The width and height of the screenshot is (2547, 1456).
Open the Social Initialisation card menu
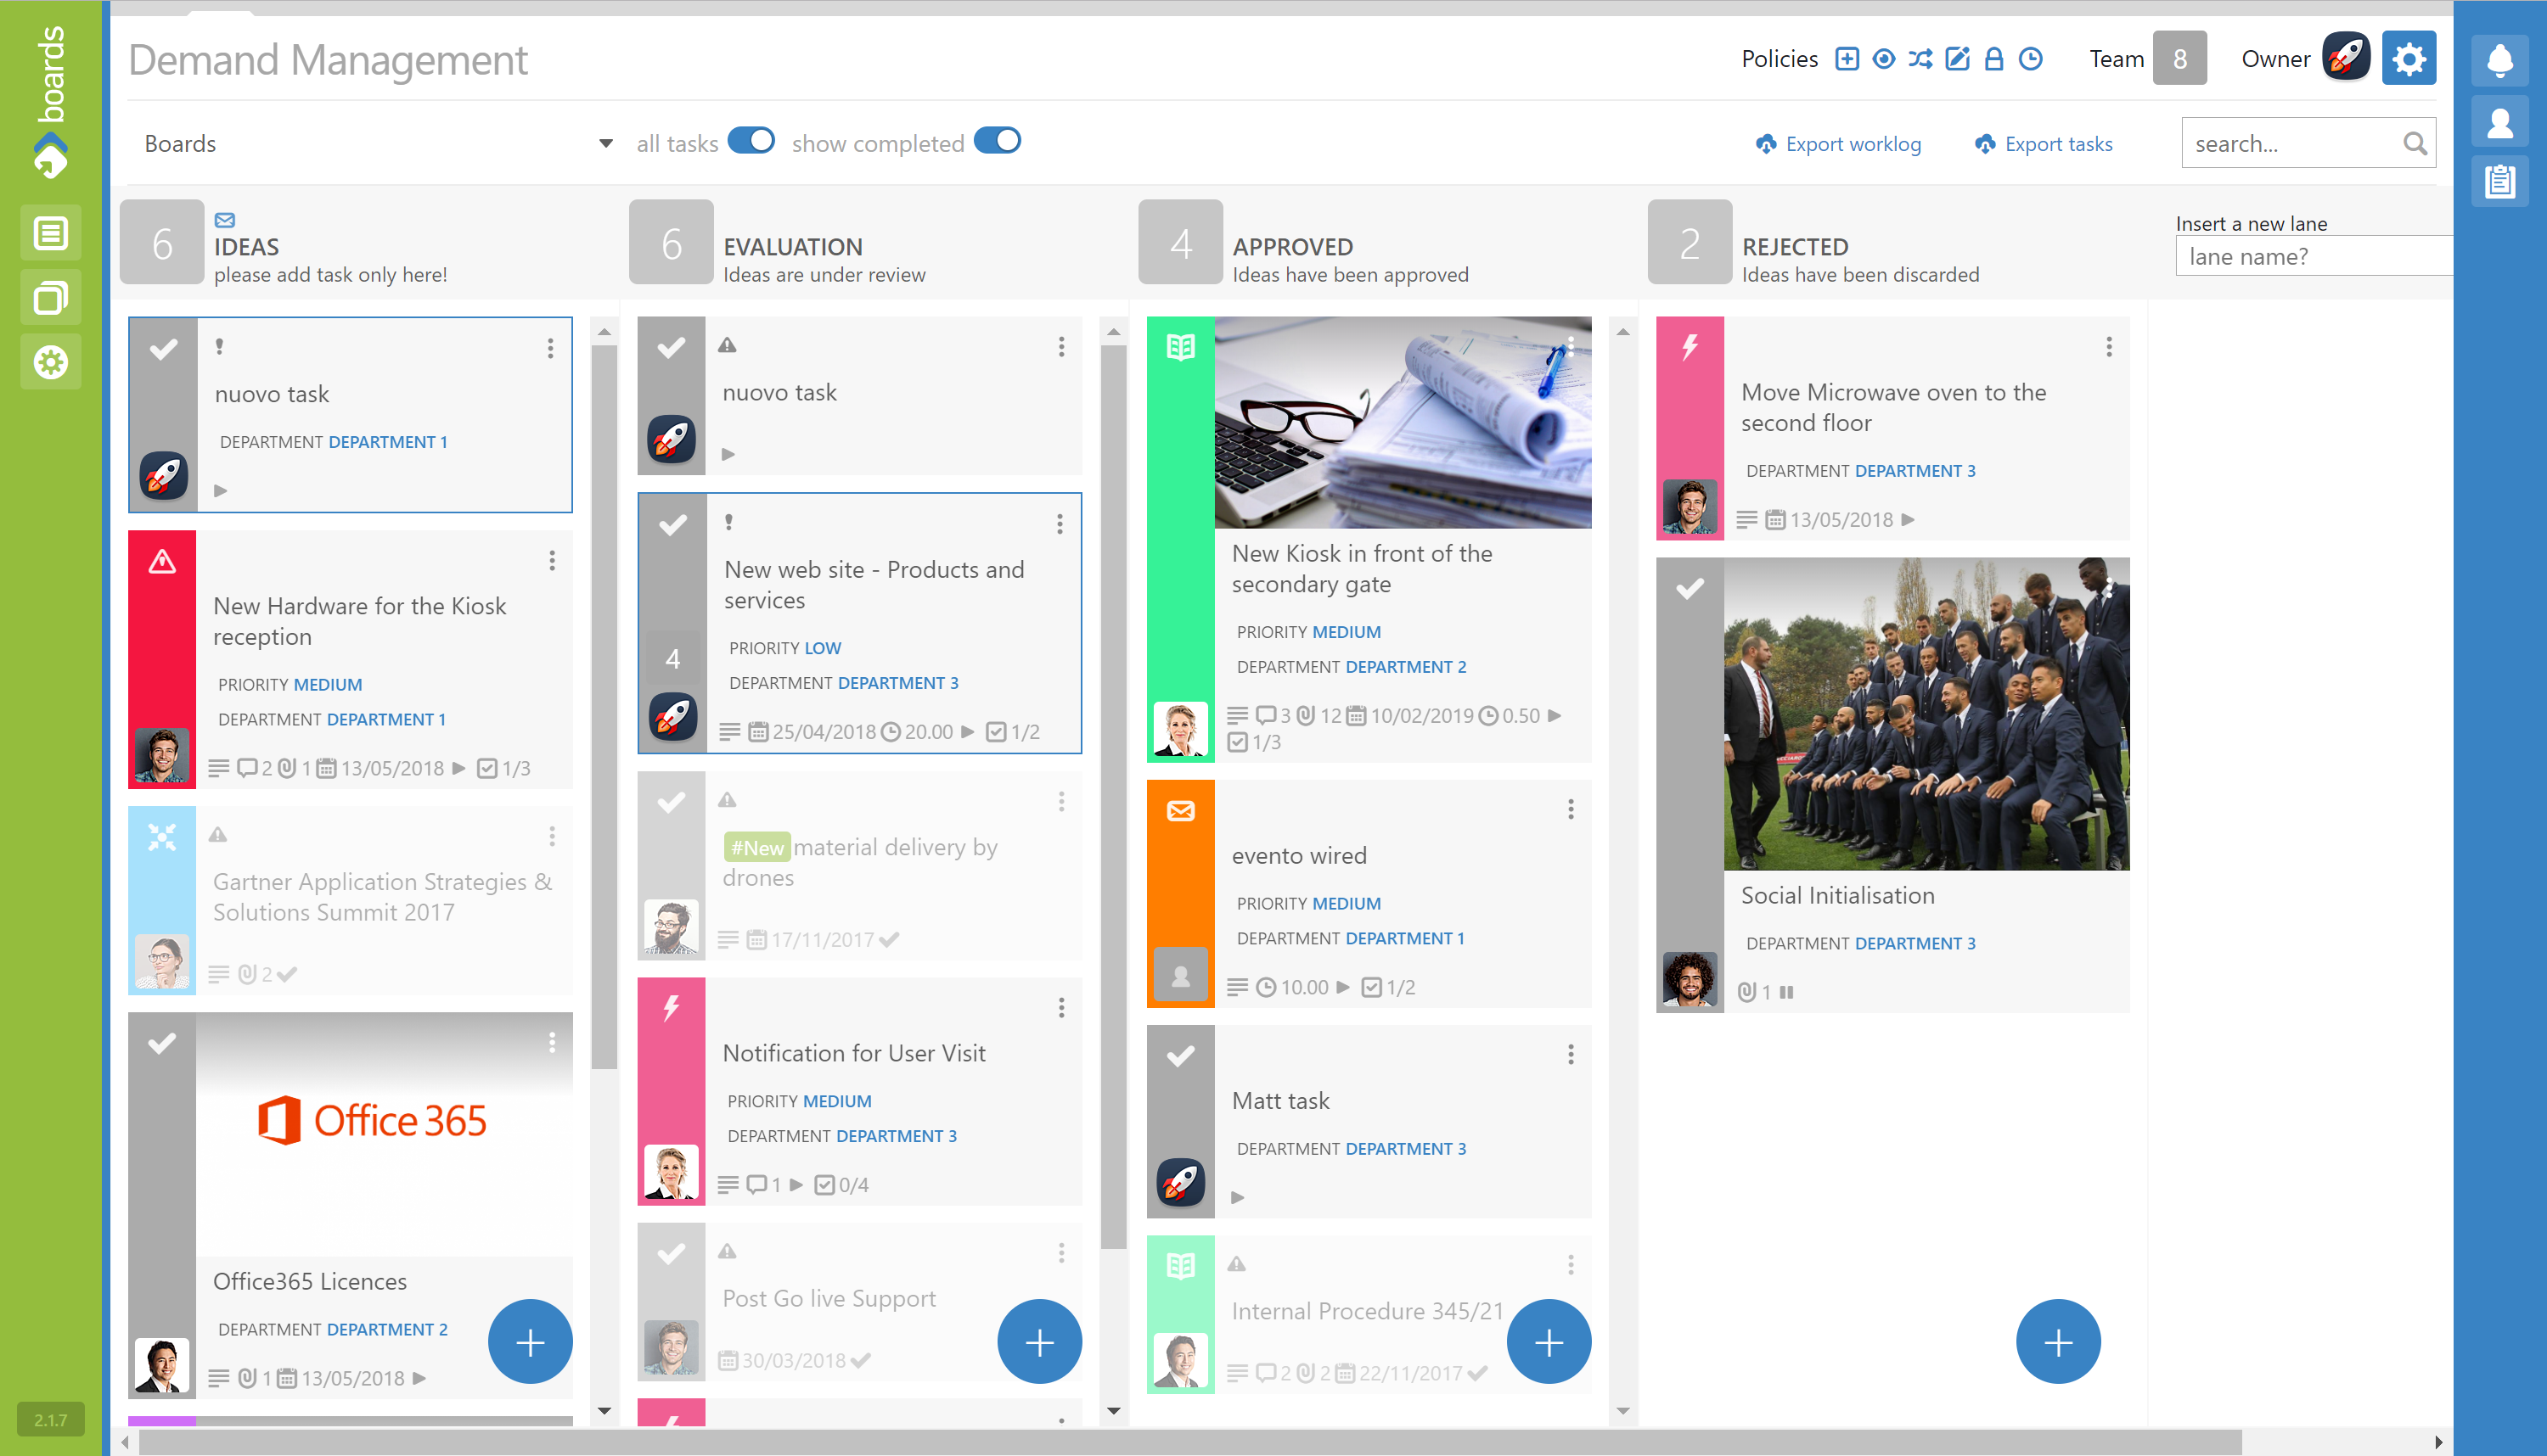pyautogui.click(x=2111, y=590)
